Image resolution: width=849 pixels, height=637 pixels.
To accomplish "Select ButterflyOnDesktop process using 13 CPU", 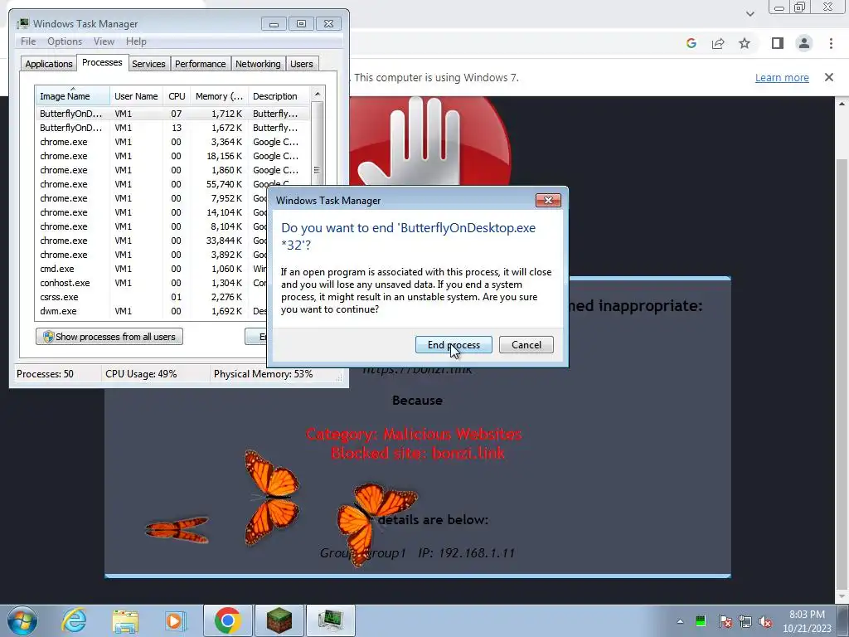I will click(173, 128).
